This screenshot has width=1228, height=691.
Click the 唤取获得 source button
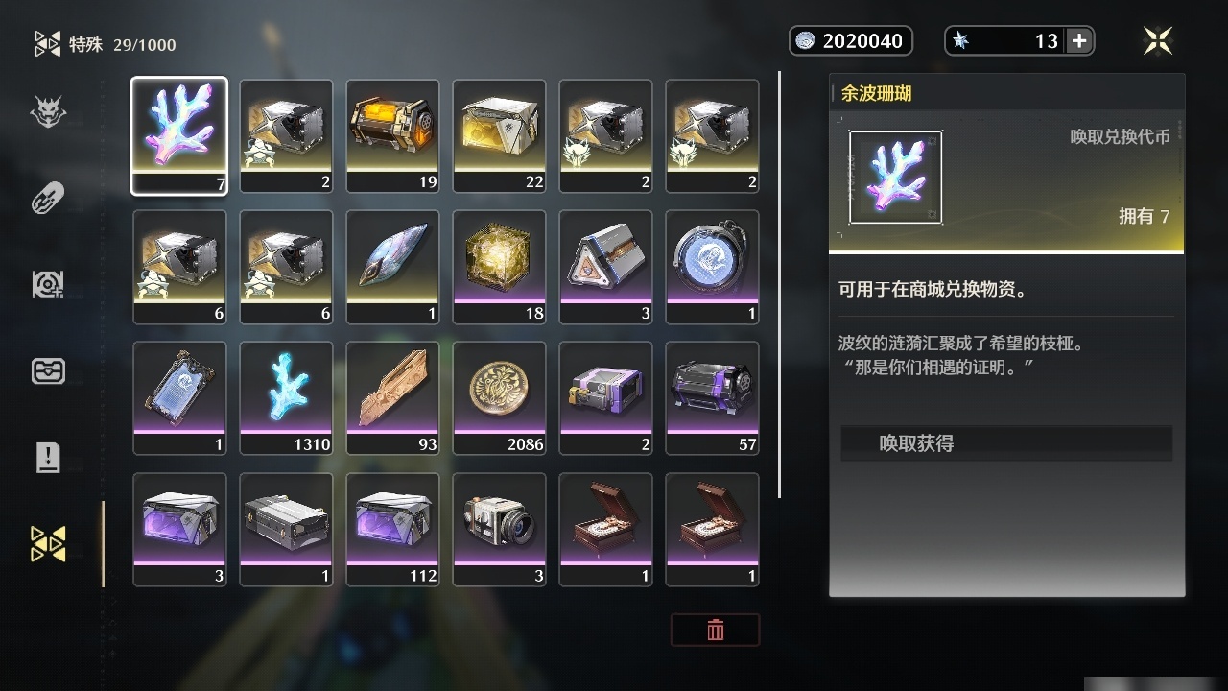(x=1006, y=443)
